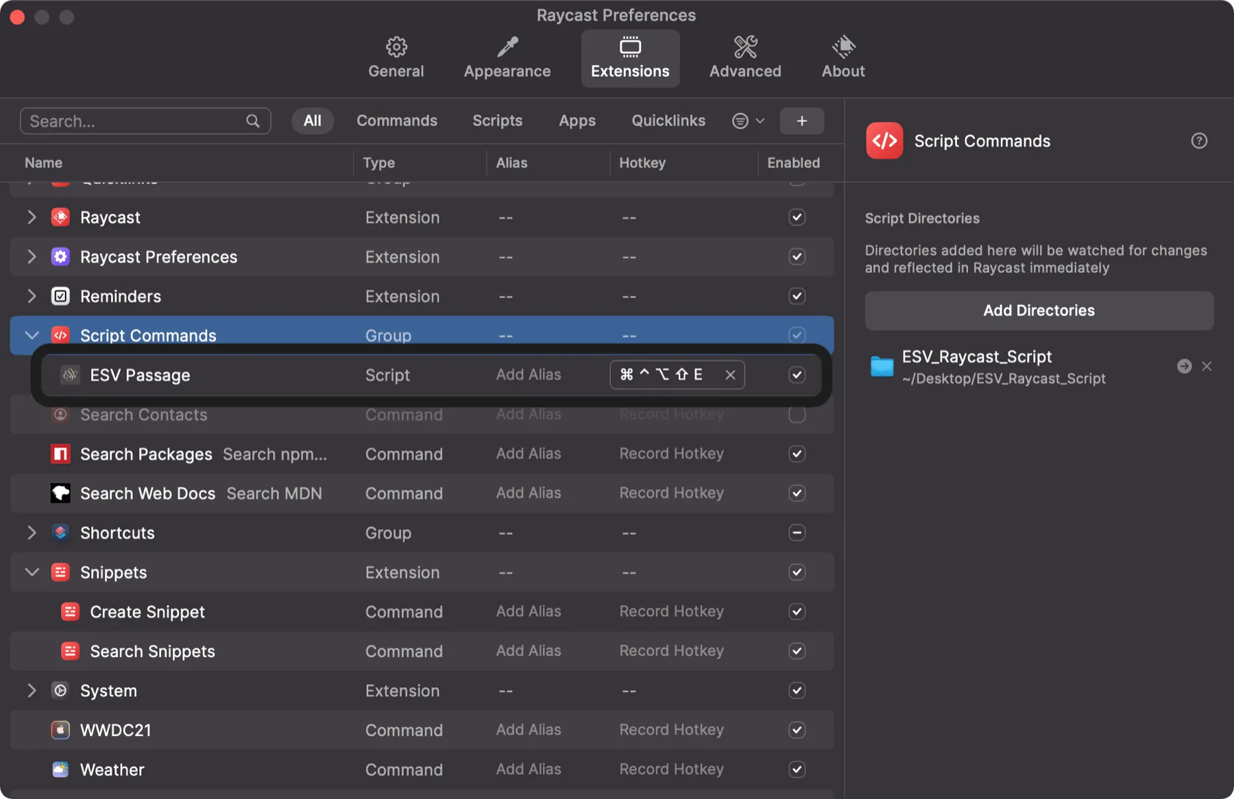1234x799 pixels.
Task: Click the Weather extension icon
Action: [x=60, y=770]
